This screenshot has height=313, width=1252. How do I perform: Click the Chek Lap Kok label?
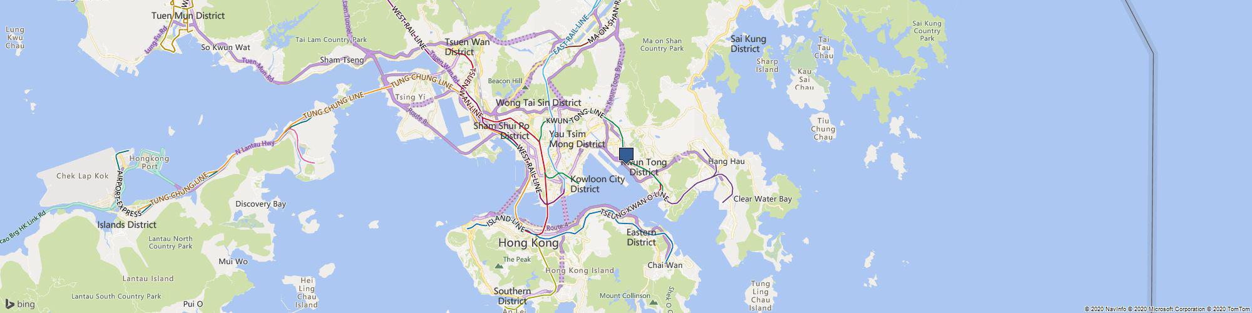pos(83,176)
